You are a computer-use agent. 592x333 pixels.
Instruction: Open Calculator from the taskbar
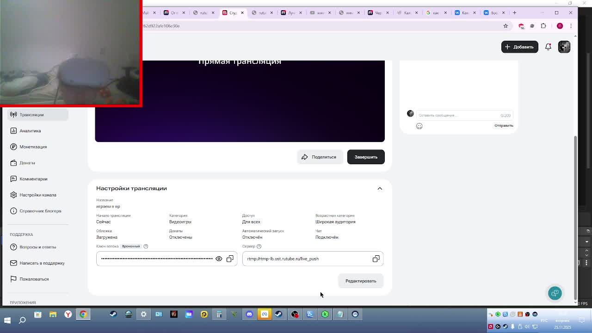219,314
